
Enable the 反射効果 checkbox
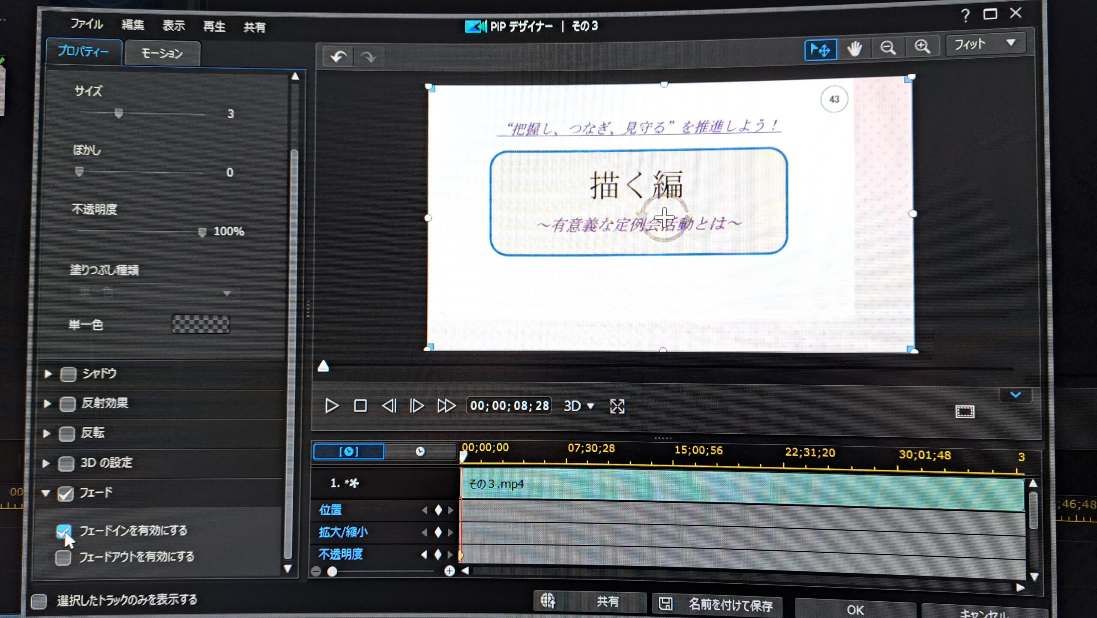tap(67, 404)
